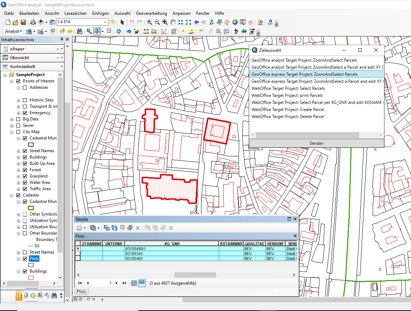Click the Save project icon
This screenshot has width=411, height=311.
[23, 22]
